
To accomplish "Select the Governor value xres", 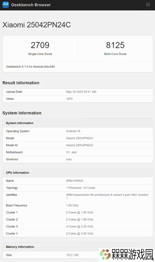I will pos(69,159).
